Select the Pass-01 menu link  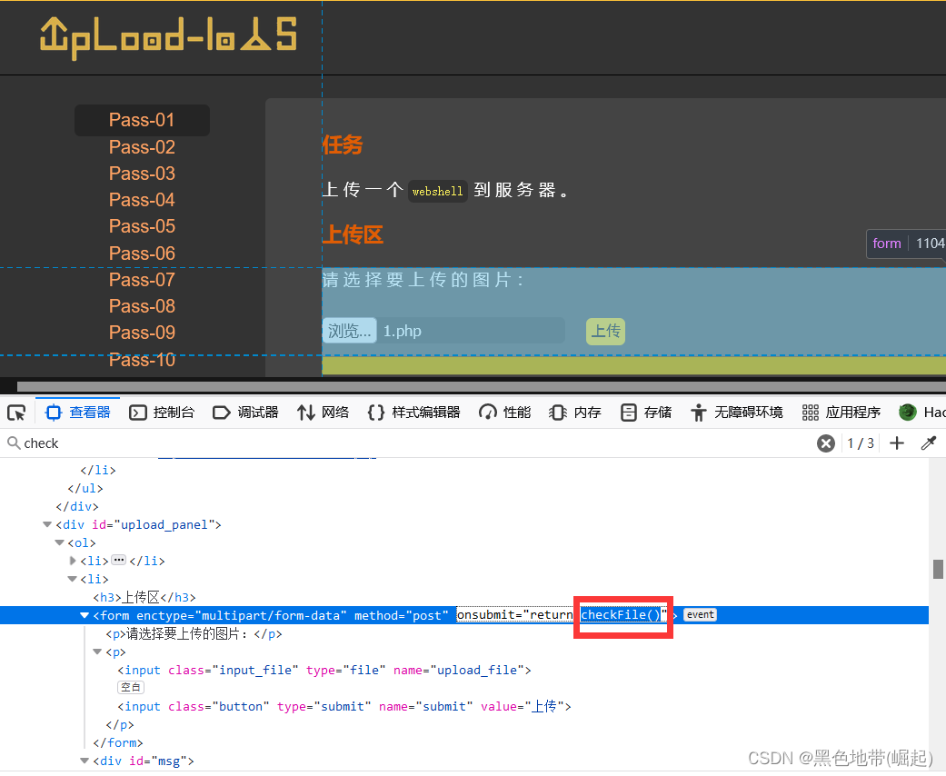142,120
